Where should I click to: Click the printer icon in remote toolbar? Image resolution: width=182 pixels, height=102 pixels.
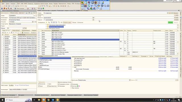105,6
